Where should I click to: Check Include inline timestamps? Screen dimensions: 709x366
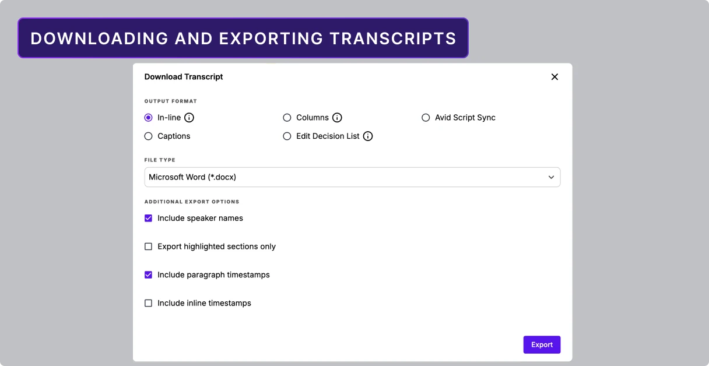pos(148,302)
